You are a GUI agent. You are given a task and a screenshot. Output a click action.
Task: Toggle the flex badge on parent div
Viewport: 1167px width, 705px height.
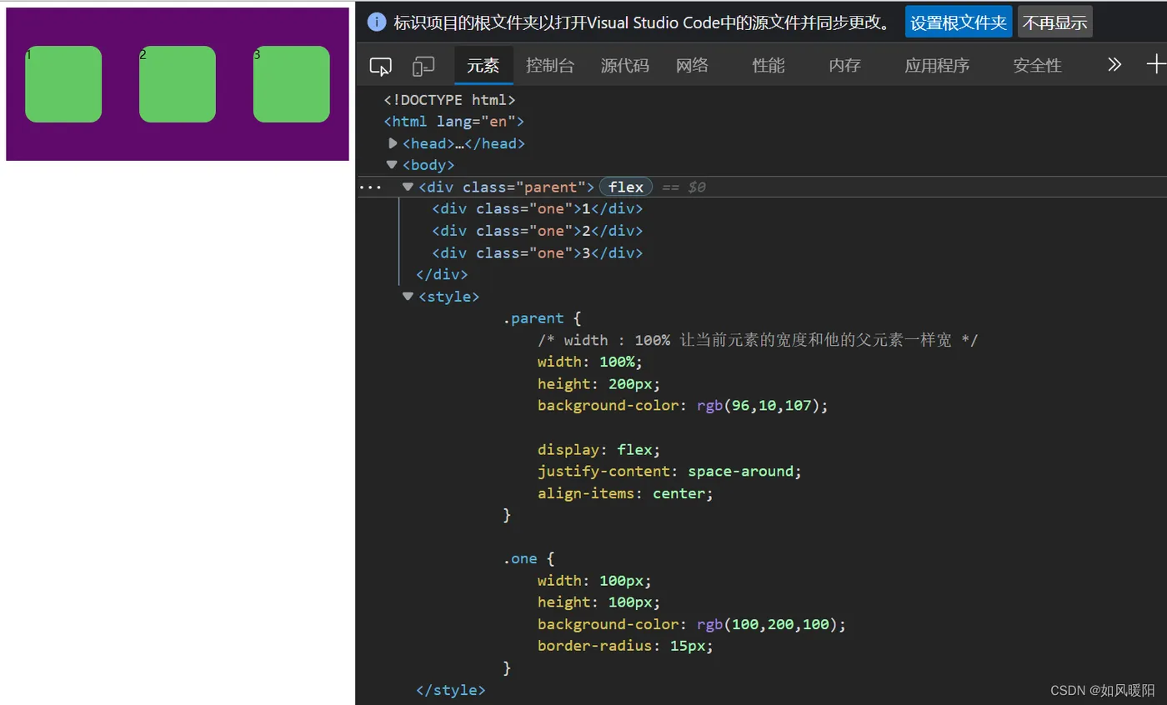pyautogui.click(x=626, y=187)
